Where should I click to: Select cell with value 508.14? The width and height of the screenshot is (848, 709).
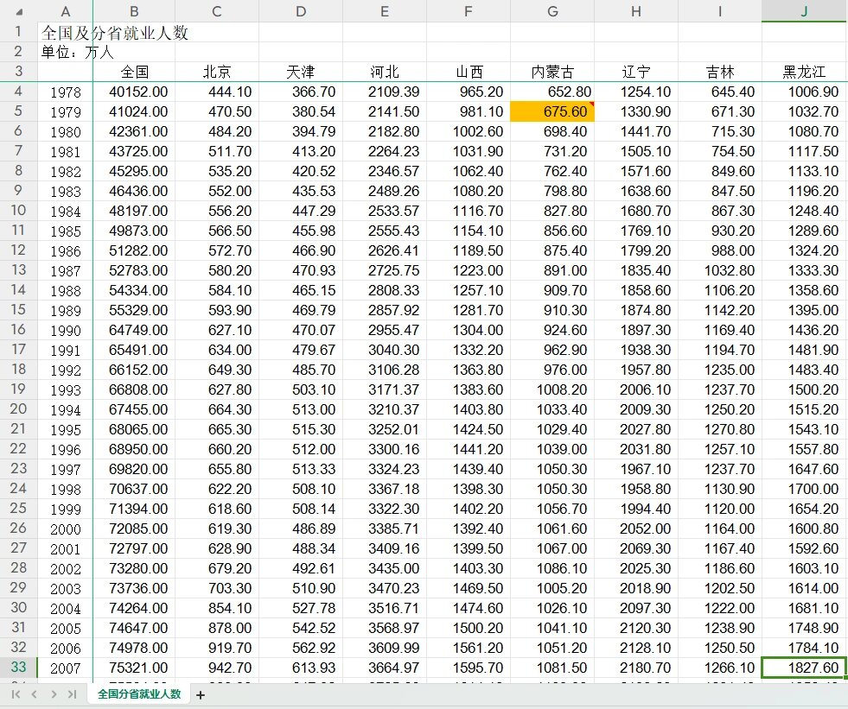301,509
